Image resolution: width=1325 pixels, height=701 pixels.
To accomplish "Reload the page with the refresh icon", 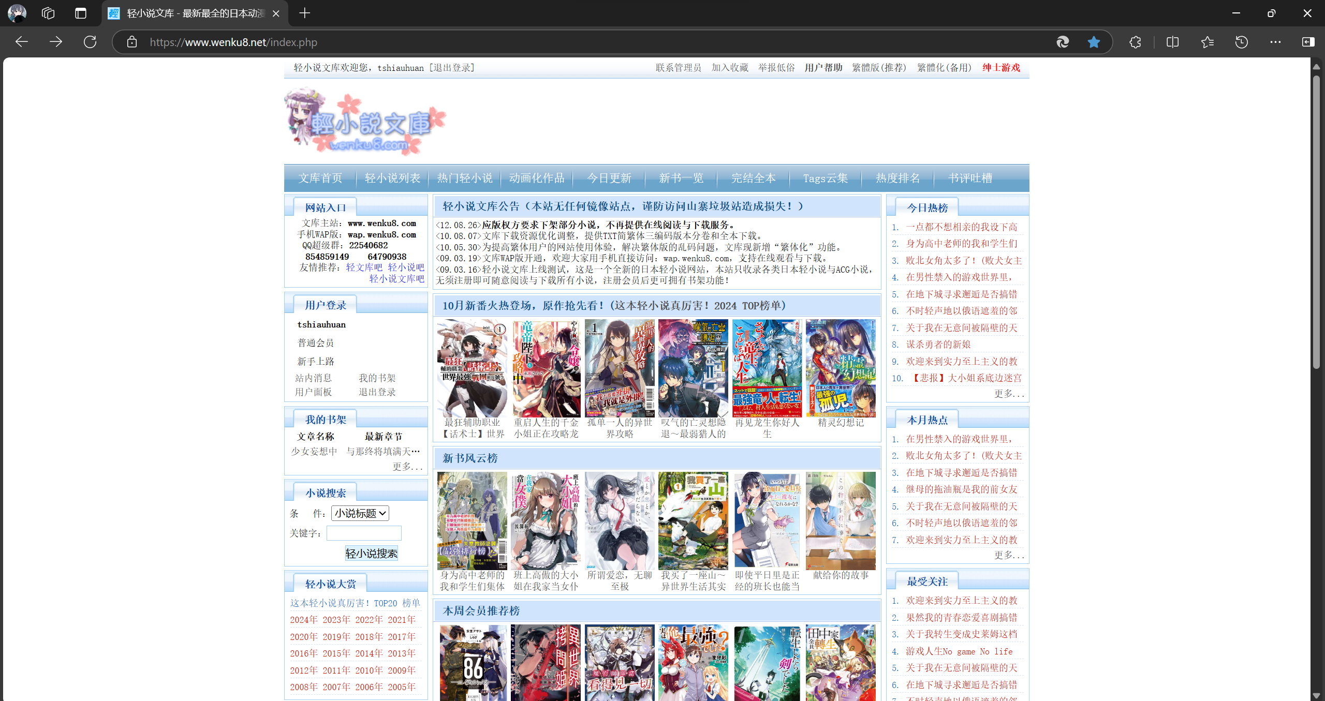I will pyautogui.click(x=90, y=42).
